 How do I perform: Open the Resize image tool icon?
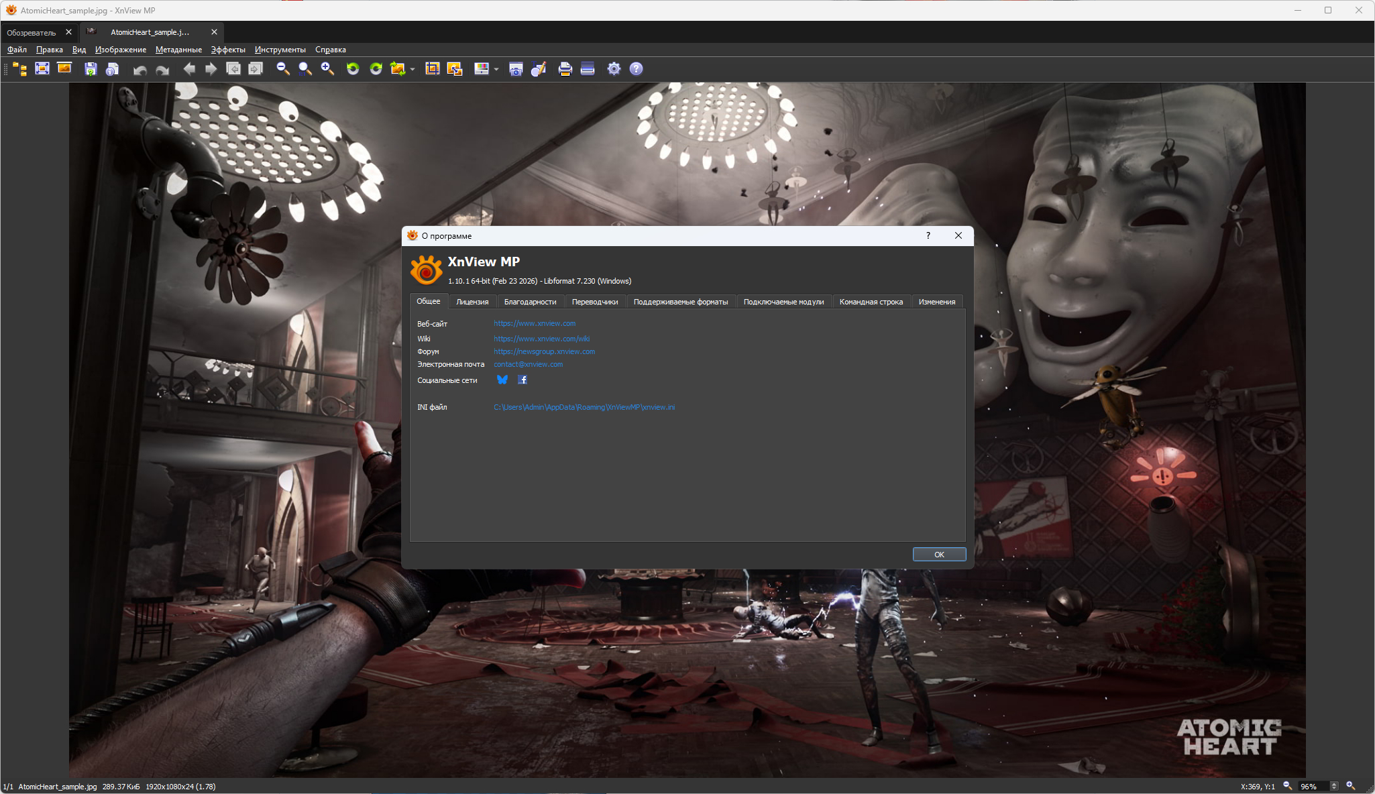click(x=455, y=69)
